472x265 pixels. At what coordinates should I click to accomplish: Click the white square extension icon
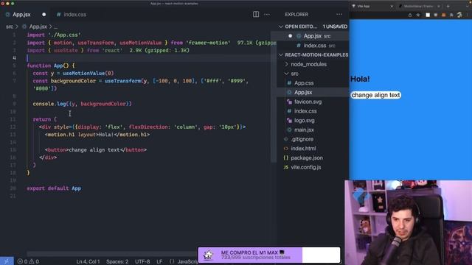coord(428,15)
